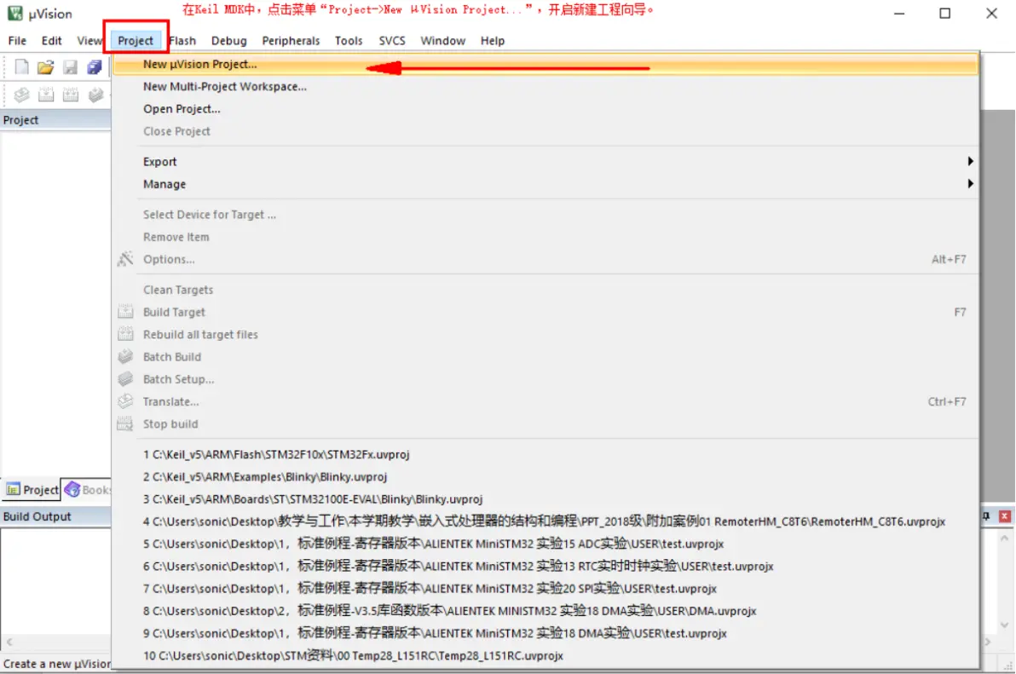Open the SVCS menu
Viewport: 1016px width, 674px height.
[x=392, y=40]
